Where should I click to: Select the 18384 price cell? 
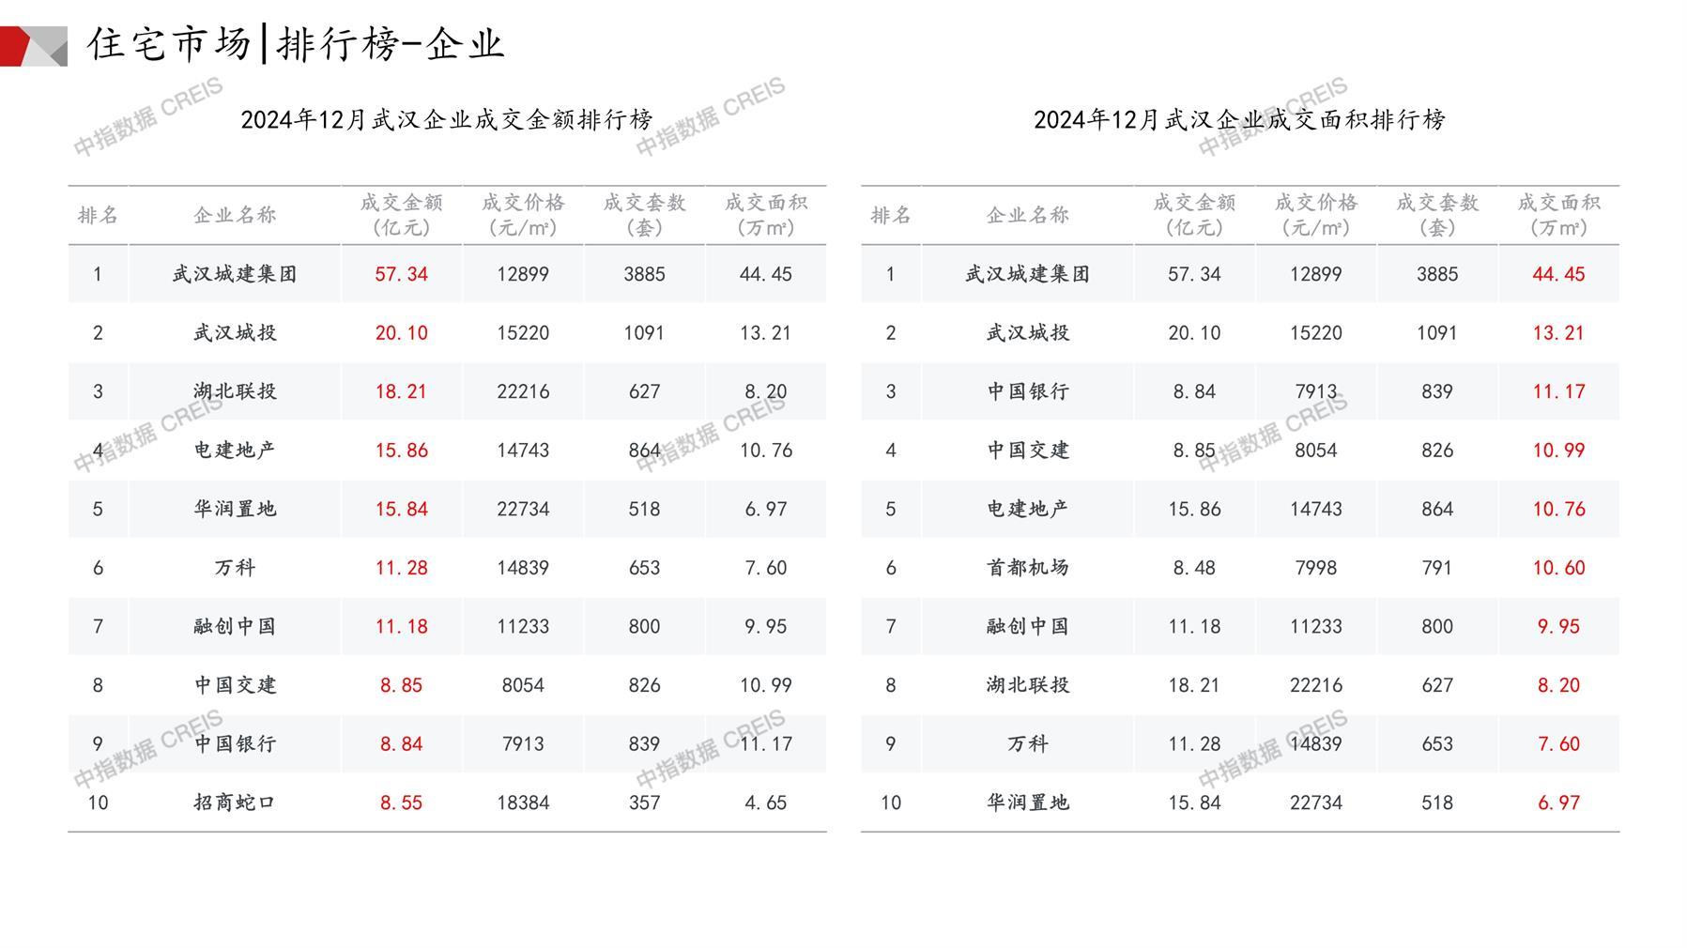(x=523, y=803)
